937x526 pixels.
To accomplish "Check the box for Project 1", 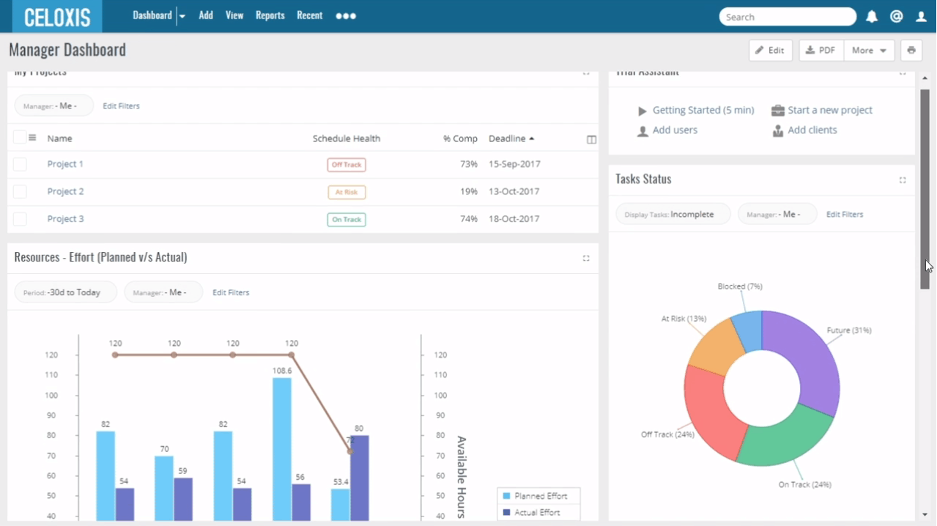I will click(20, 164).
